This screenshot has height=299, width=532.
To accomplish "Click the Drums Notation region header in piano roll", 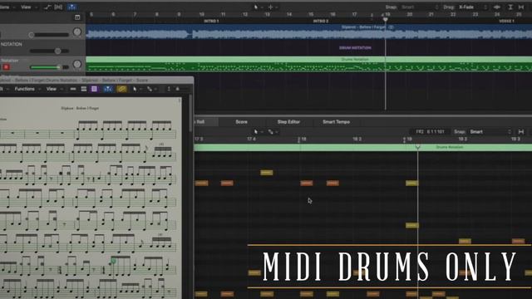I will (x=362, y=148).
